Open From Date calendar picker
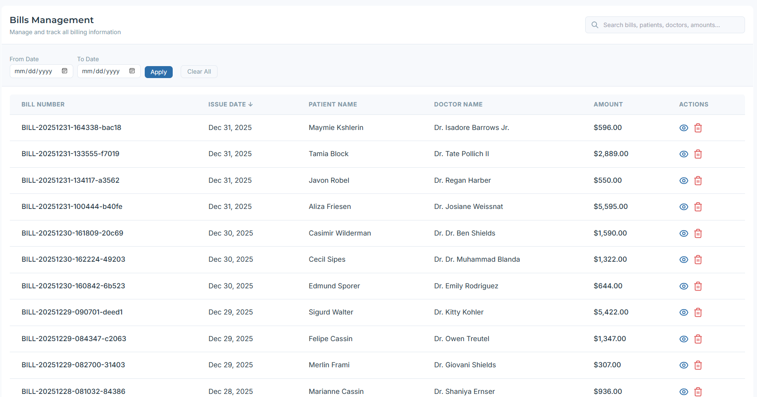The height and width of the screenshot is (397, 757). (x=64, y=71)
